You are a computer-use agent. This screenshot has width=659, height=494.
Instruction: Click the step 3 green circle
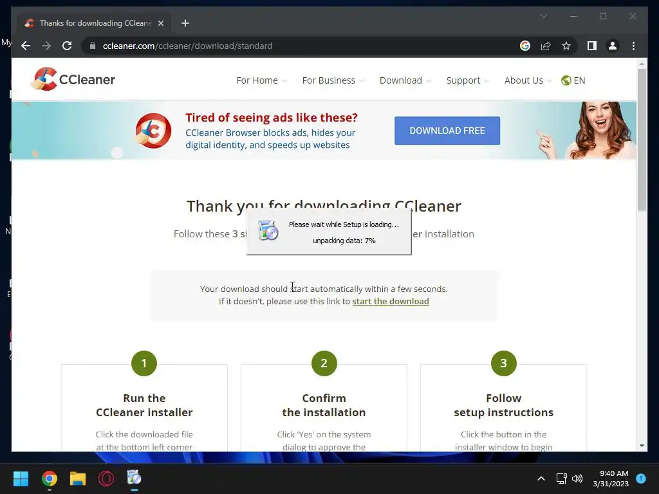pyautogui.click(x=503, y=363)
